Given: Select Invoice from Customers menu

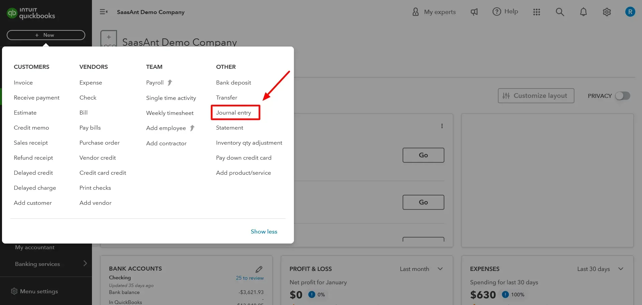Looking at the screenshot, I should [23, 83].
